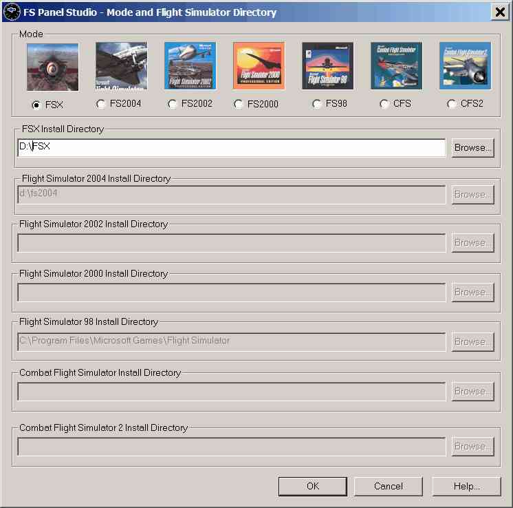
Task: Click the Flight Simulator 98 directory field
Action: click(x=232, y=342)
